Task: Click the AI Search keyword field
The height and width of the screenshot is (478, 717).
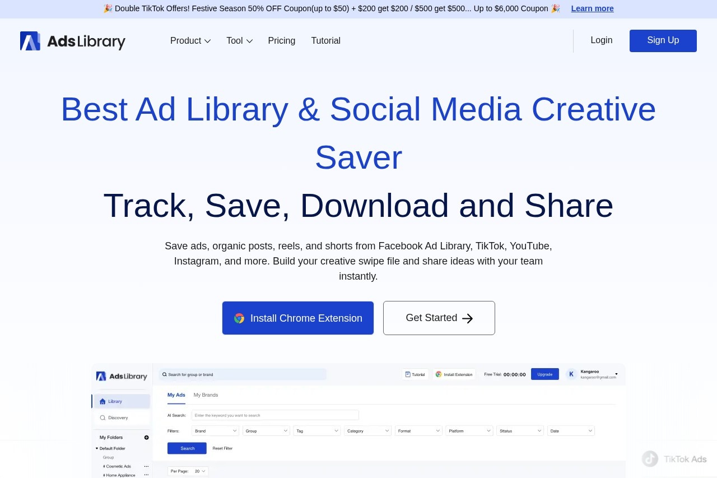Action: coord(275,415)
